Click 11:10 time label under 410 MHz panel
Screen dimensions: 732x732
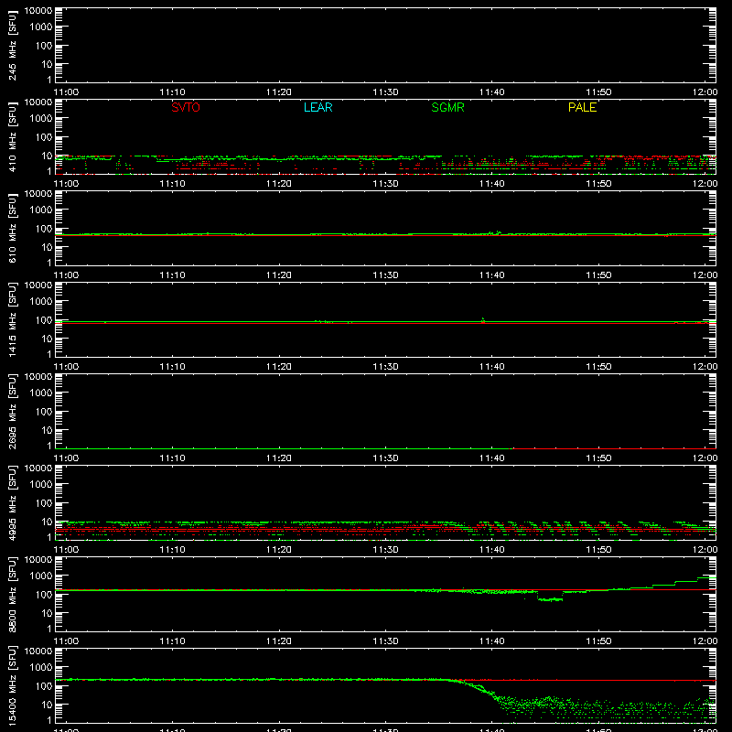click(172, 184)
